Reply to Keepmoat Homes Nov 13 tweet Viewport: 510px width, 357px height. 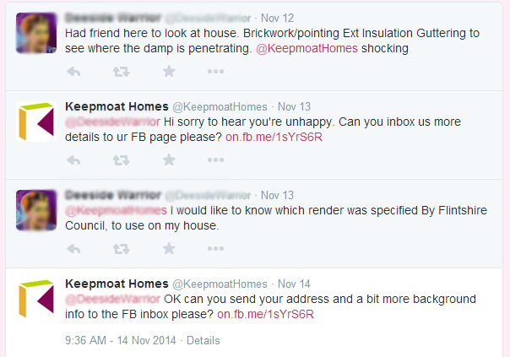pos(73,160)
